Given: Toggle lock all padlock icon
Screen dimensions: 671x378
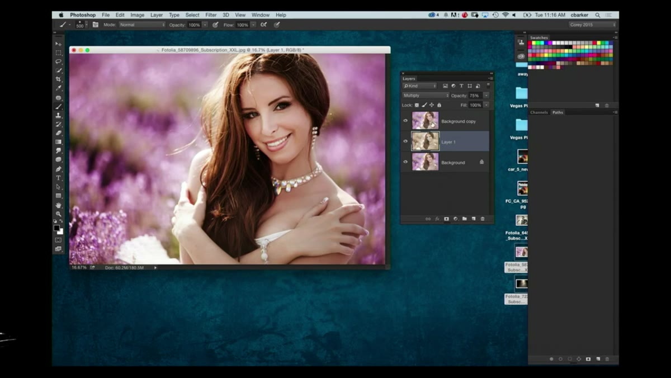Looking at the screenshot, I should point(439,105).
